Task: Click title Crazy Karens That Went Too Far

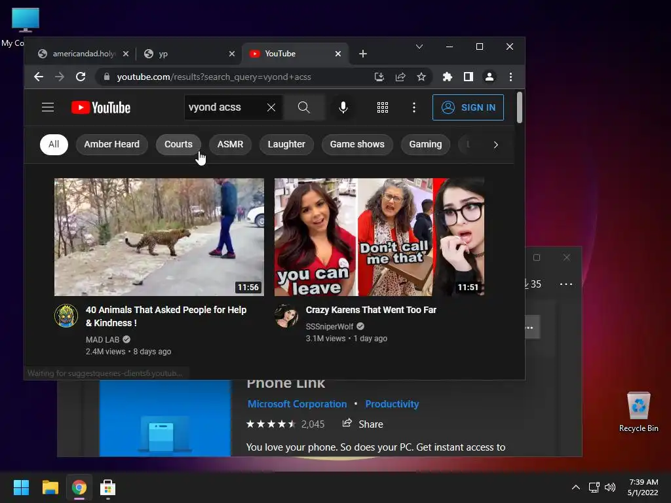Action: (371, 310)
